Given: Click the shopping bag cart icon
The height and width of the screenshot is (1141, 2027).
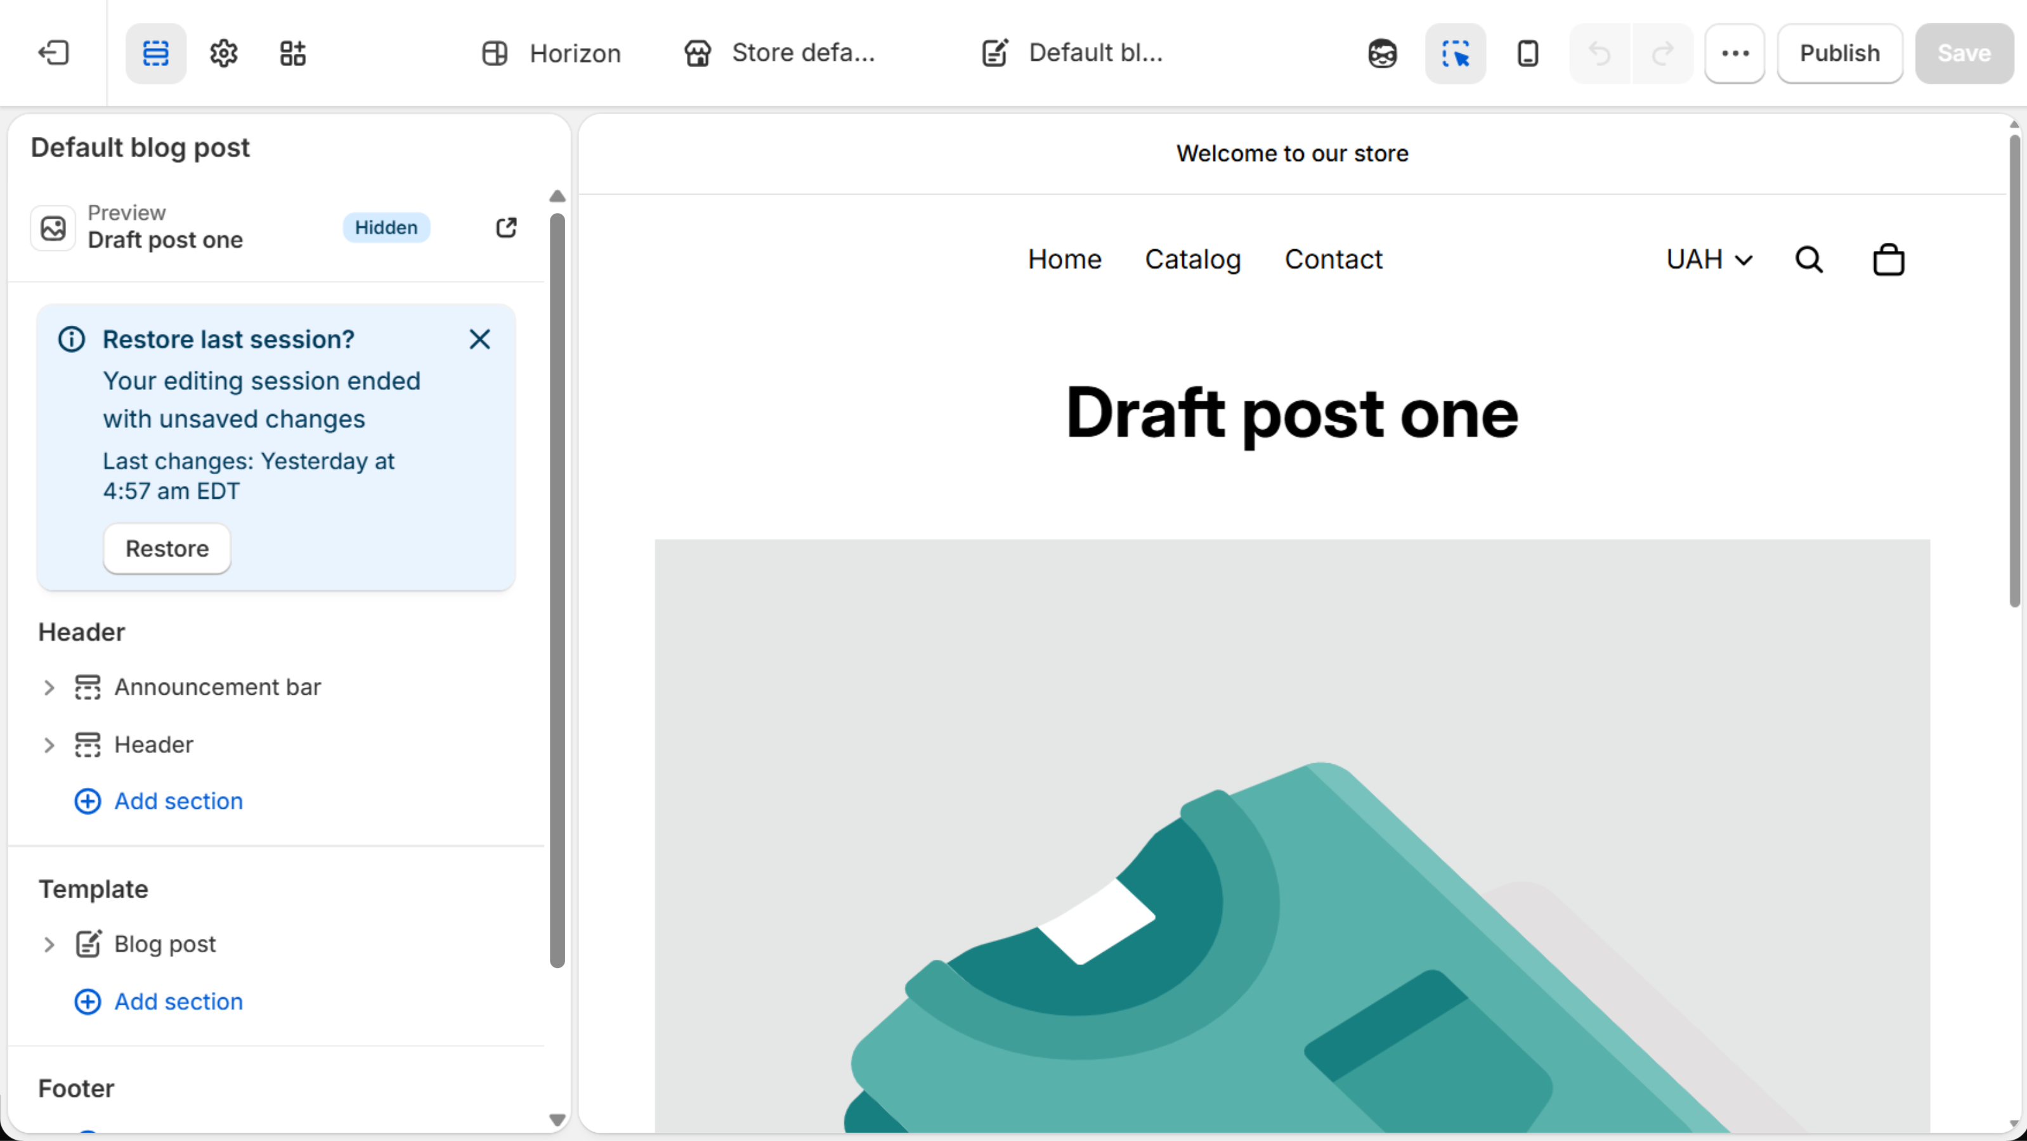Looking at the screenshot, I should (x=1889, y=259).
